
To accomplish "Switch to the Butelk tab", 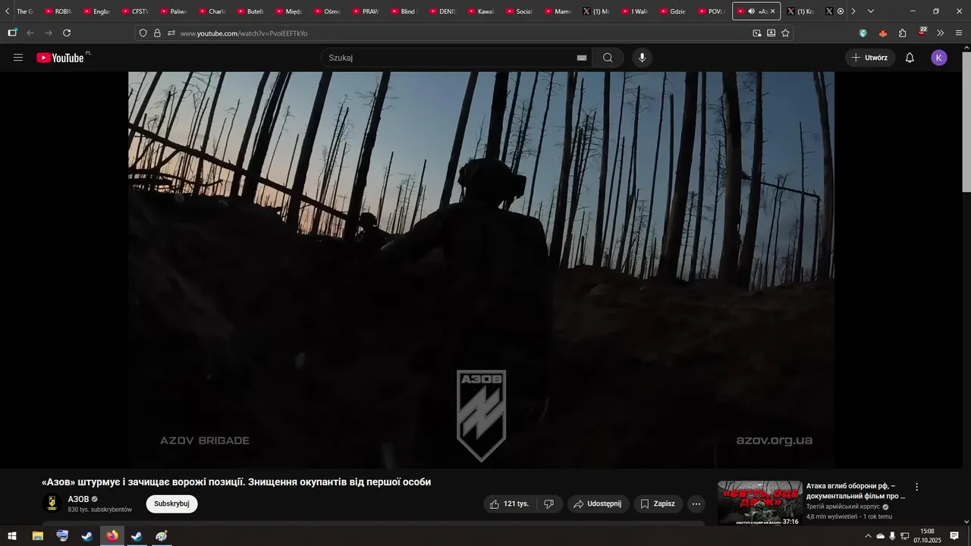I will click(x=250, y=11).
